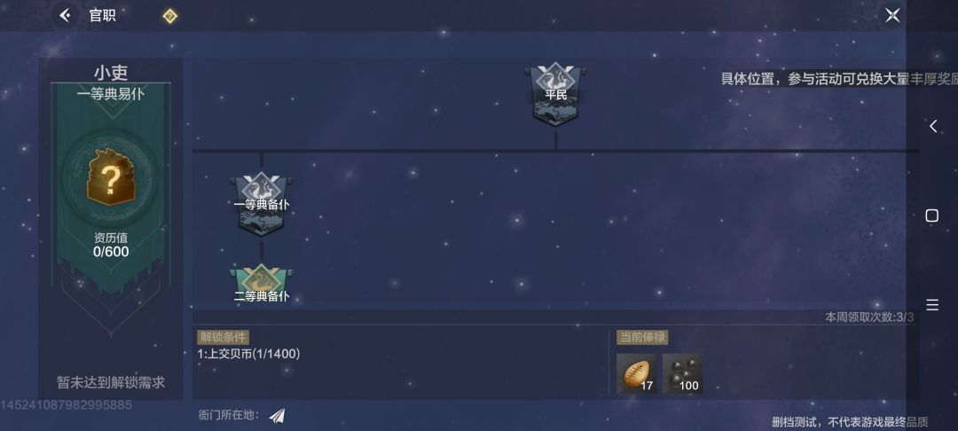Select the 平民 rank badge
Screen dimensions: 958x431
point(555,95)
